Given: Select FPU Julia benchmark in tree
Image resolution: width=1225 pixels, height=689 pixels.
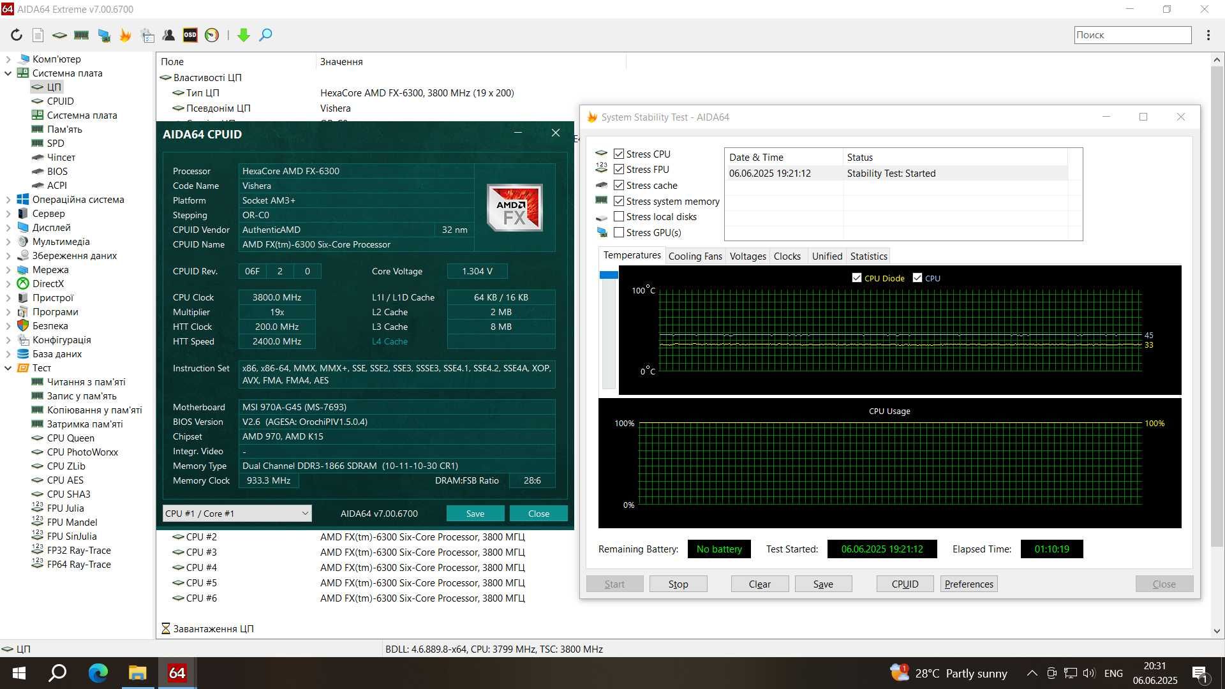Looking at the screenshot, I should pos(65,508).
